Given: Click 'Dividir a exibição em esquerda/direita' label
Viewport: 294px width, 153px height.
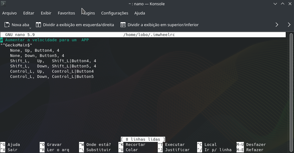Looking at the screenshot, I should (x=78, y=25).
